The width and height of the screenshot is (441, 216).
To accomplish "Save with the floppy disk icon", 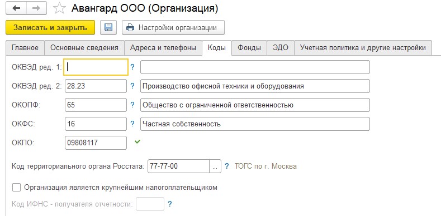I will tap(108, 27).
